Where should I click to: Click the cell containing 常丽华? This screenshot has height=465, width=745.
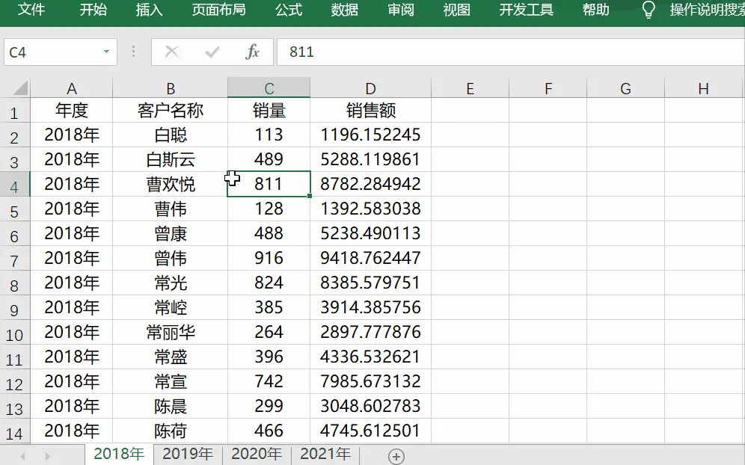click(x=171, y=333)
